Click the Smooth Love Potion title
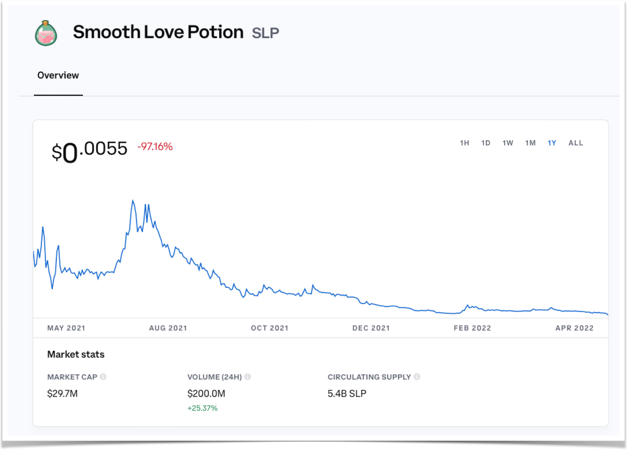 (158, 32)
